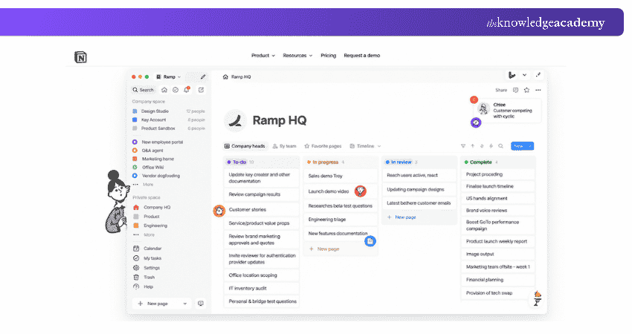Click the Ramp HQ page logo icon
The image size is (632, 334).
(235, 120)
